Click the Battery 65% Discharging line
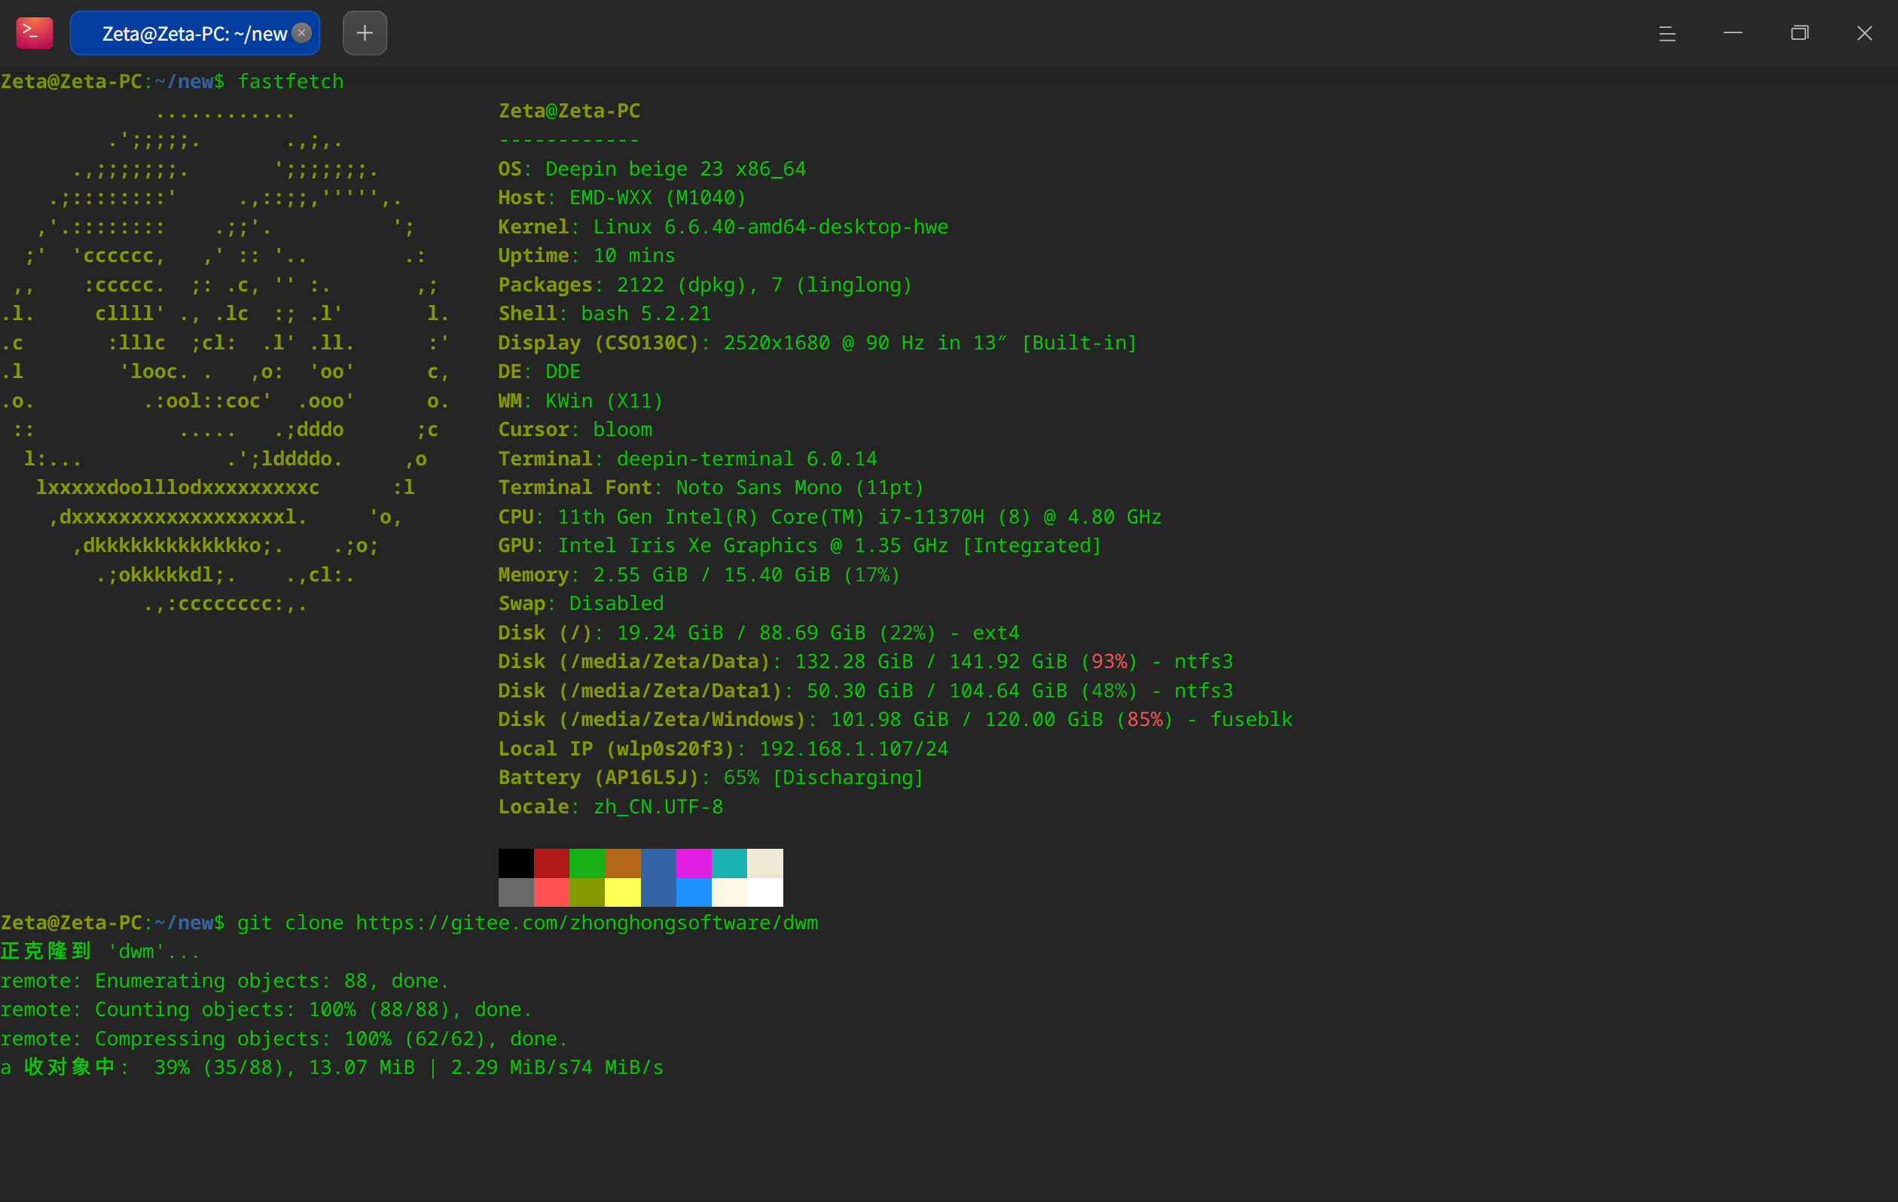Viewport: 1898px width, 1202px height. (711, 778)
